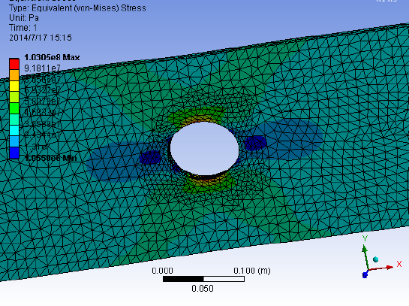The width and height of the screenshot is (409, 306).
Task: Select the red legend color band
Action: 14,64
